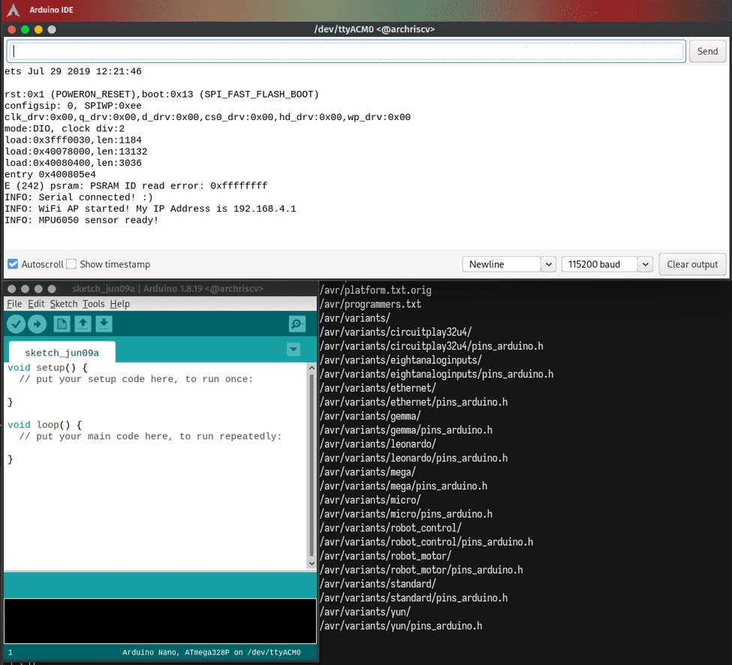
Task: Upload the sketch to the board
Action: [38, 323]
